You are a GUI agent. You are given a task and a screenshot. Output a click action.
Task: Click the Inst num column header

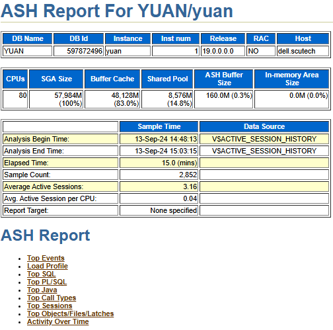176,38
